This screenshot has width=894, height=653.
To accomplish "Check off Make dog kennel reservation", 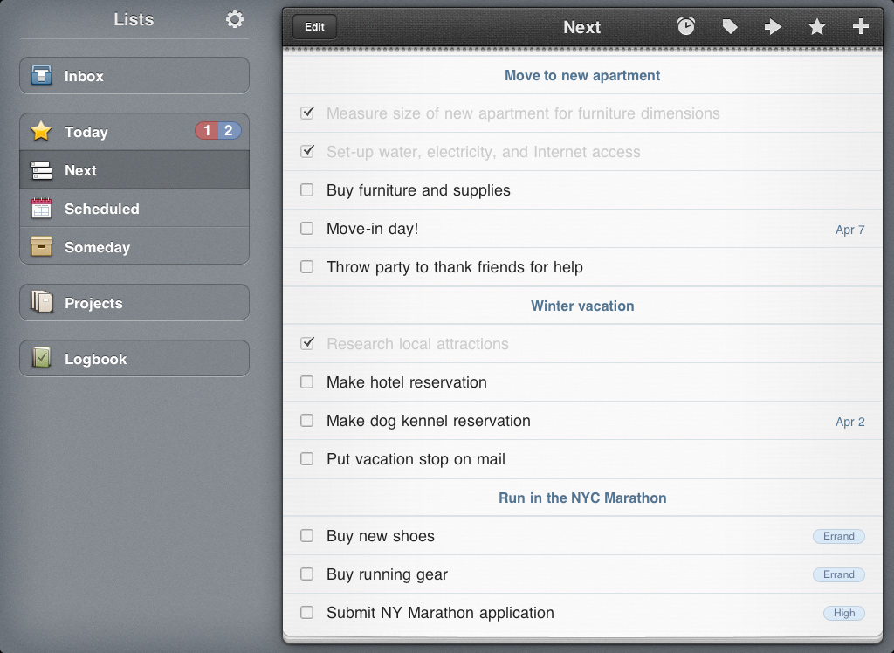I will pos(306,420).
